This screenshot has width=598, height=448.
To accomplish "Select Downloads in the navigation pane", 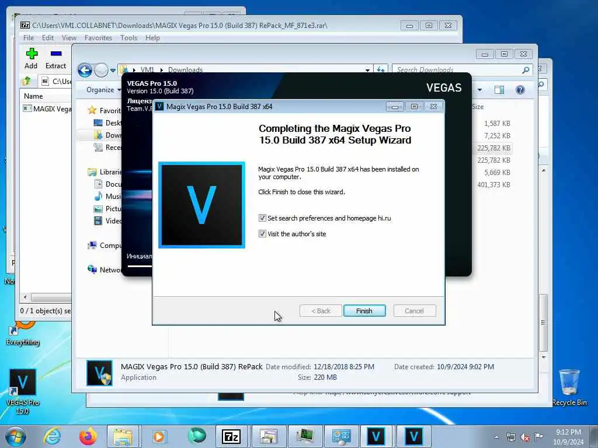I will pos(107,135).
